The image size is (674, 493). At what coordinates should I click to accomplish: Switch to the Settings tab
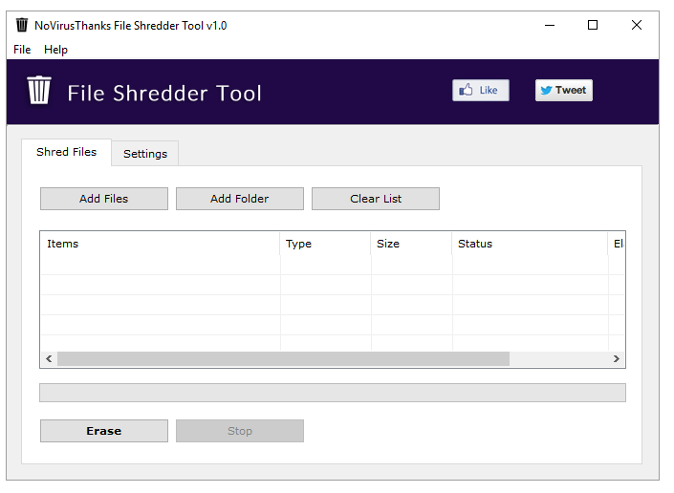[145, 153]
